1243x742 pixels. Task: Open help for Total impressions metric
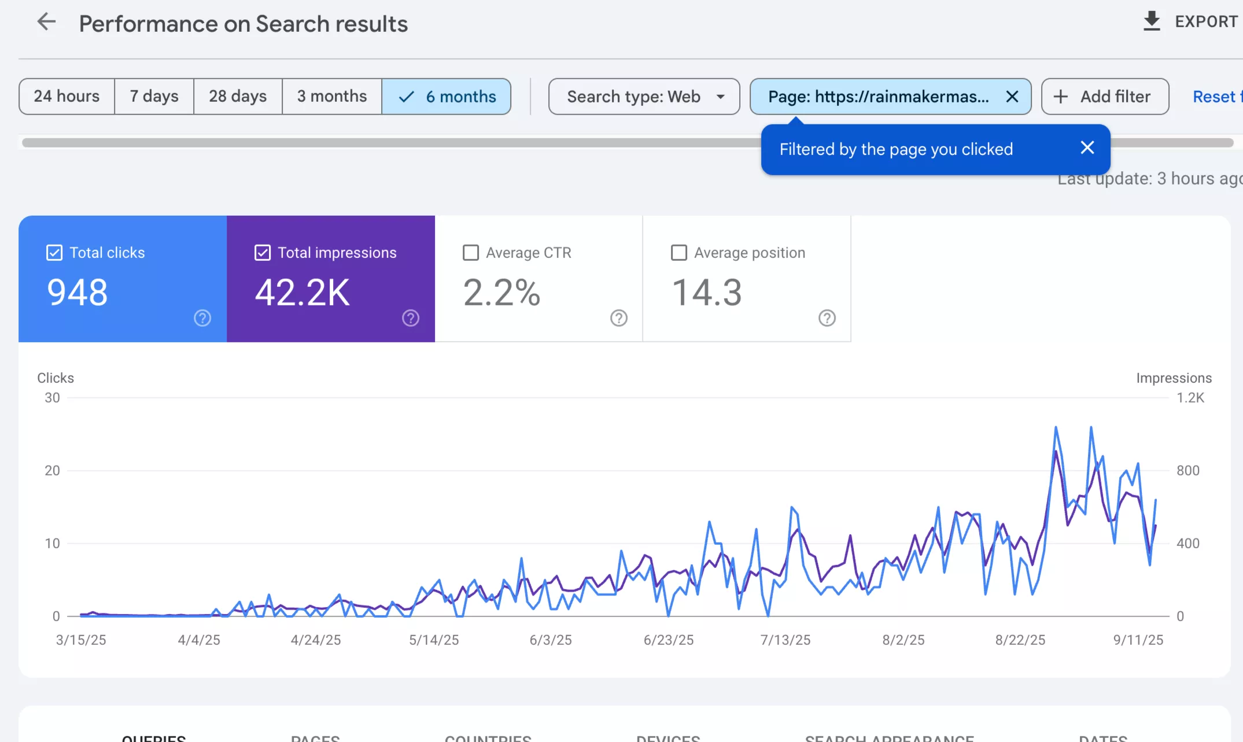411,318
